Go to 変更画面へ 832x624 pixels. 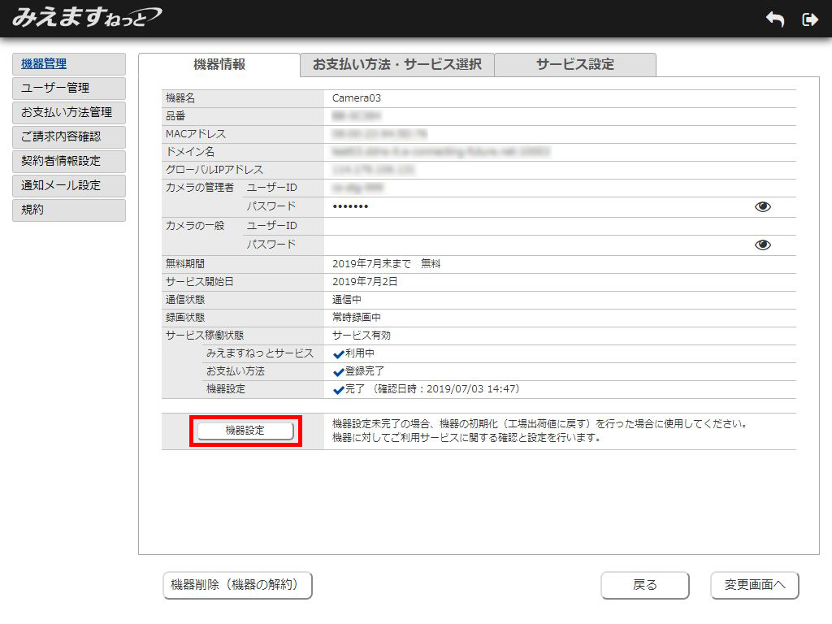point(754,585)
